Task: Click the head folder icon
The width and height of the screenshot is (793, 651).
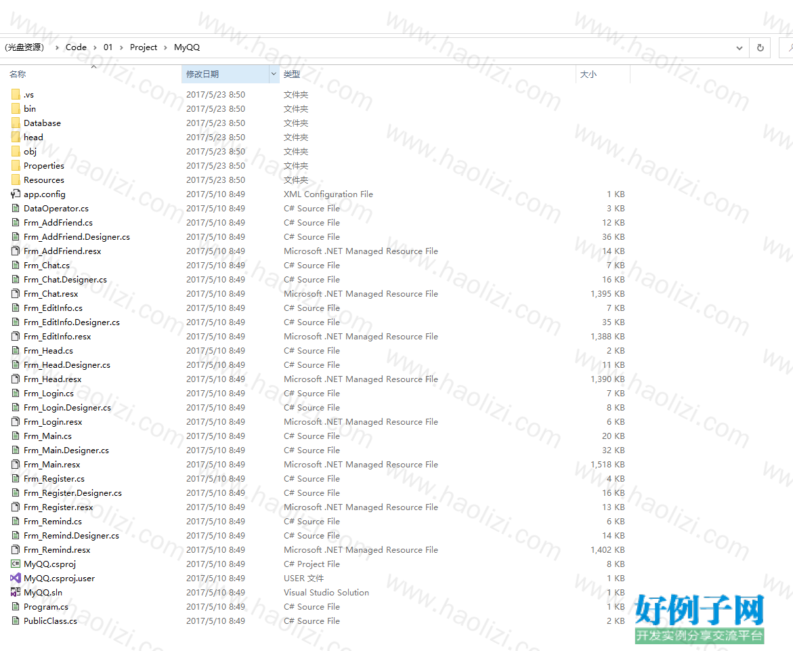Action: click(16, 137)
